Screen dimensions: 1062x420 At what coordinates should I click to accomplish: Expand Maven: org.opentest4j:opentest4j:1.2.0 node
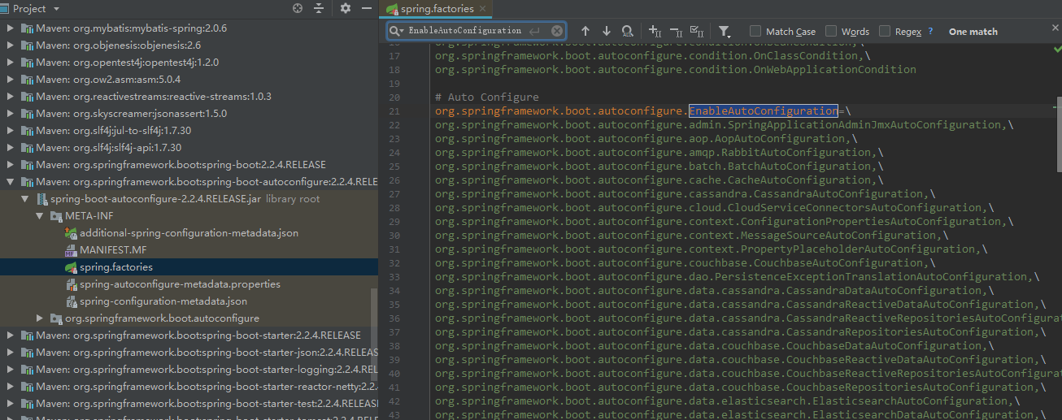coord(11,63)
